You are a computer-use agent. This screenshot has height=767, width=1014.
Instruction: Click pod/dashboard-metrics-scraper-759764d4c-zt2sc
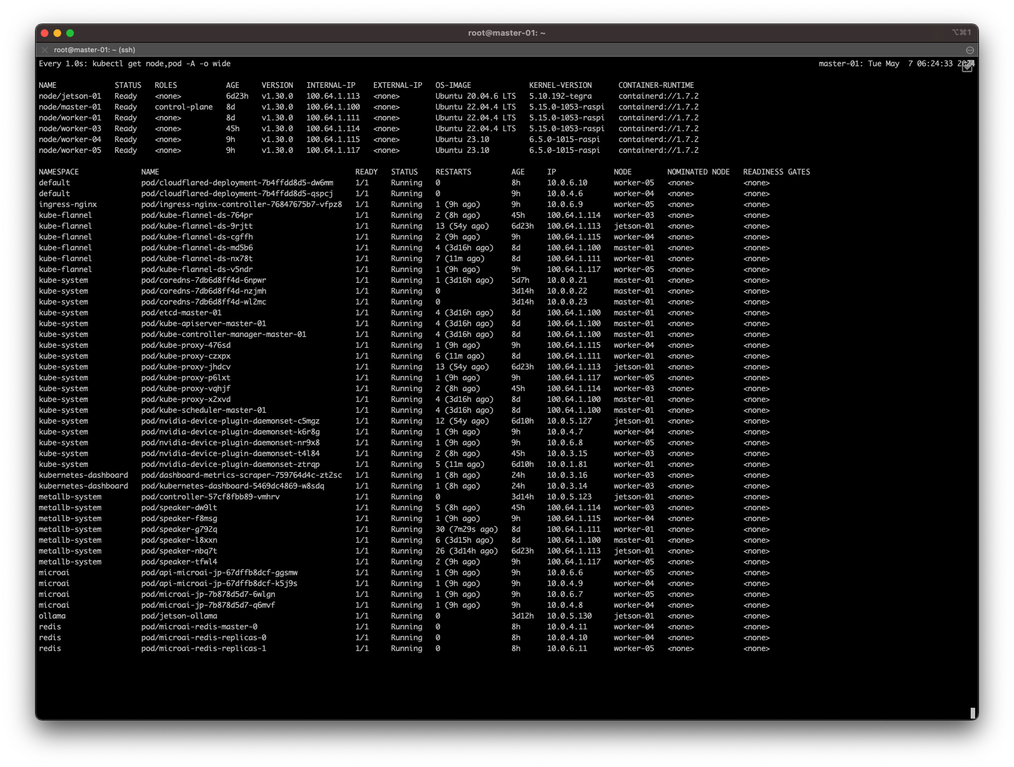[242, 475]
